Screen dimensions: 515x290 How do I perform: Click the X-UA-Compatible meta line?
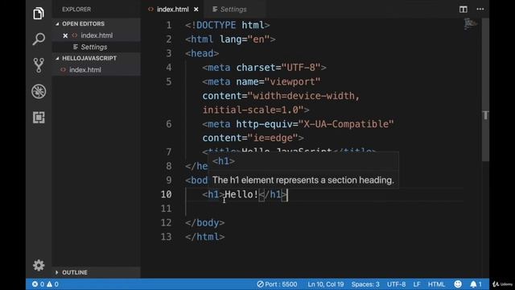click(298, 124)
